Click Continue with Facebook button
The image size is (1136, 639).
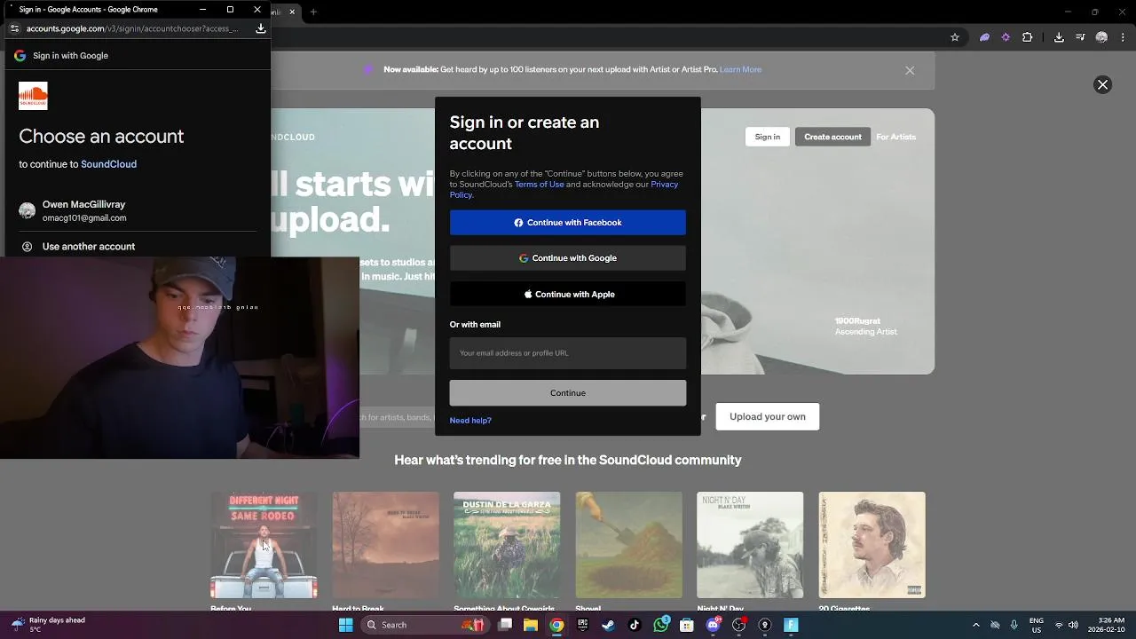click(x=568, y=223)
